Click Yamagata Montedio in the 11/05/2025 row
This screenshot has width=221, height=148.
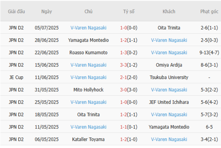pyautogui.click(x=169, y=127)
